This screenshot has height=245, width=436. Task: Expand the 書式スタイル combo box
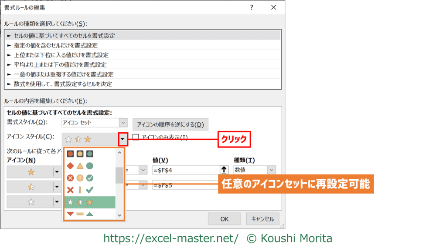click(123, 123)
